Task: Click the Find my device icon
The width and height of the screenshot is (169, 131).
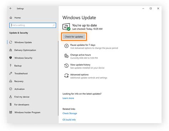Action: click(11, 97)
